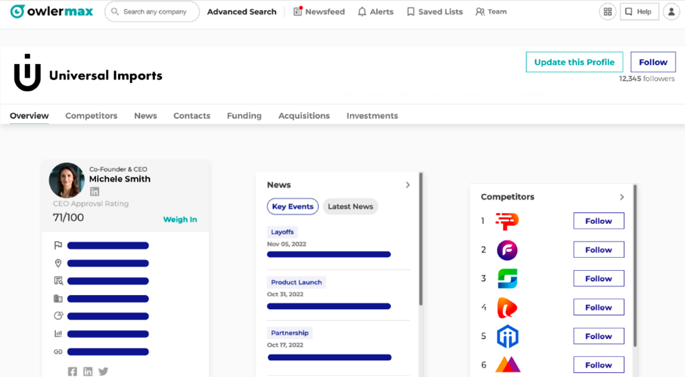Click the pie chart icon in details
The image size is (685, 377).
(58, 316)
